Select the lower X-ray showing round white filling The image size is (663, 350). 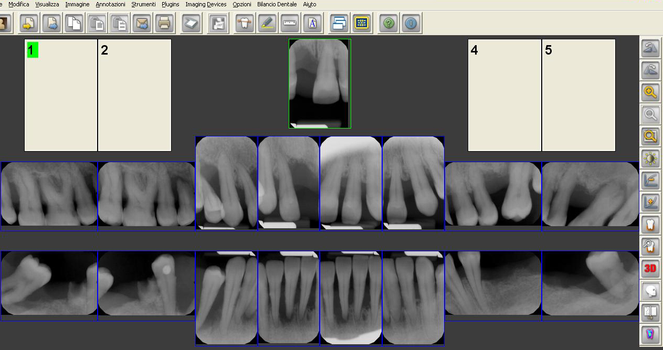[x=146, y=285]
